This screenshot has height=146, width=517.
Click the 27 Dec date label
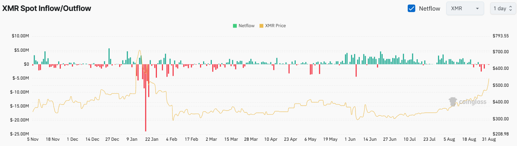pos(113,139)
